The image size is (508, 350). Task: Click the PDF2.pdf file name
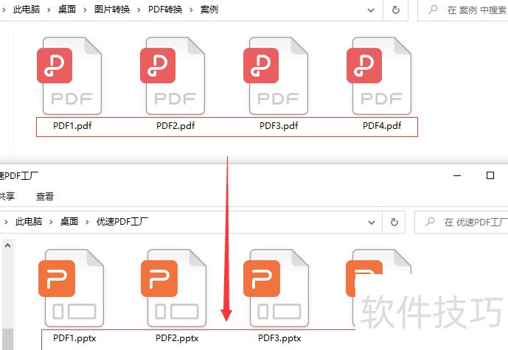pyautogui.click(x=175, y=125)
